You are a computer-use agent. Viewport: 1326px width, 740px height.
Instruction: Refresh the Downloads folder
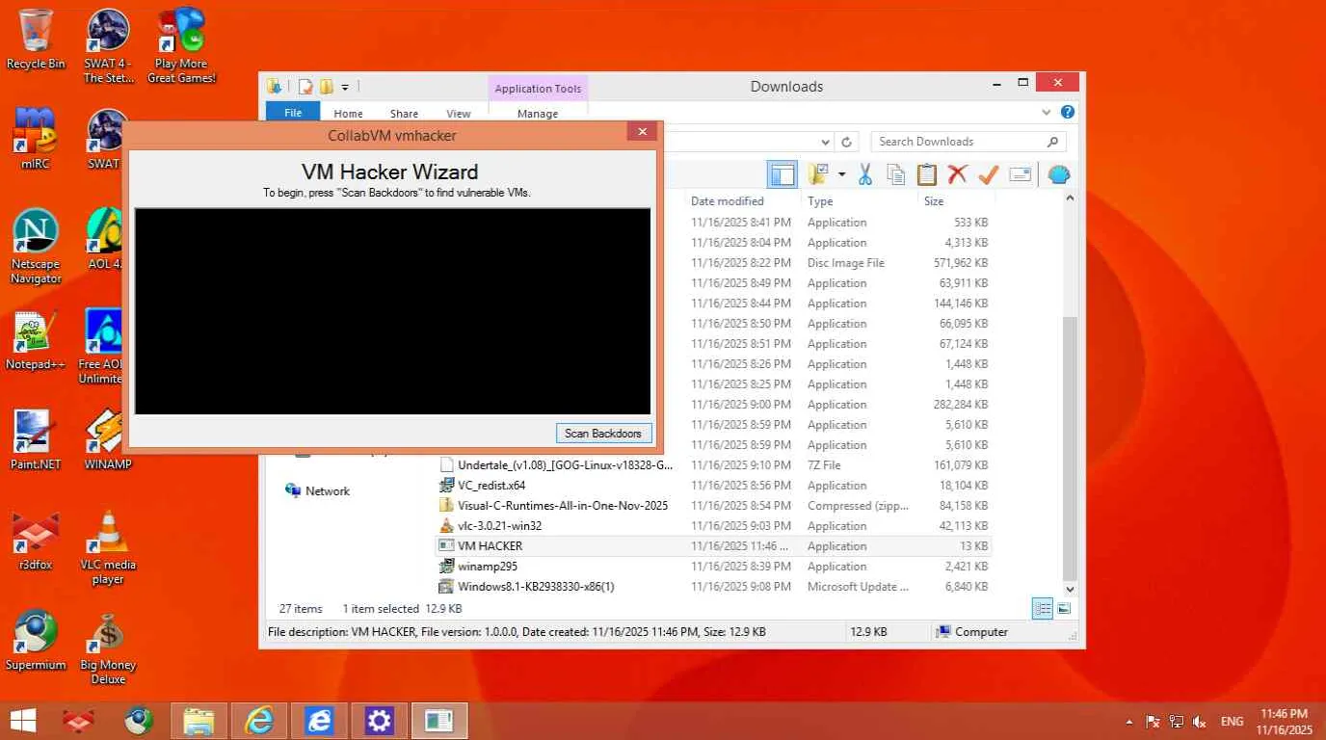846,142
